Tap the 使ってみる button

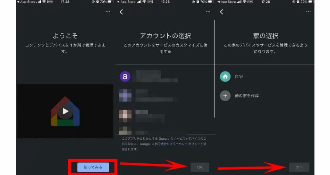point(93,167)
